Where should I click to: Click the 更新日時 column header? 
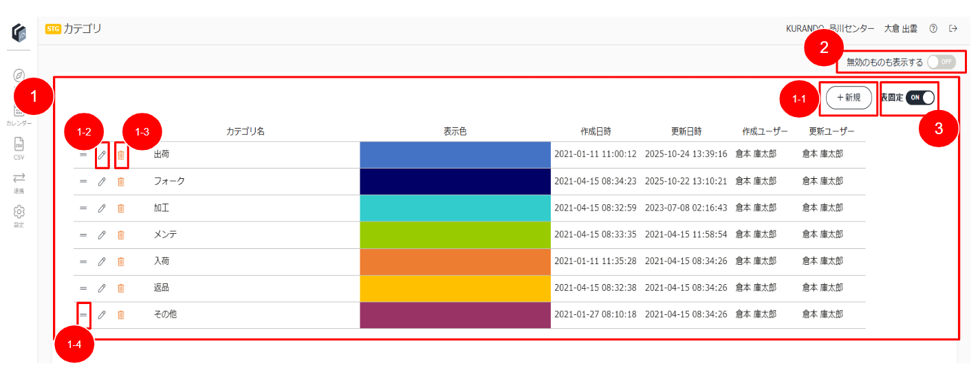click(x=686, y=131)
